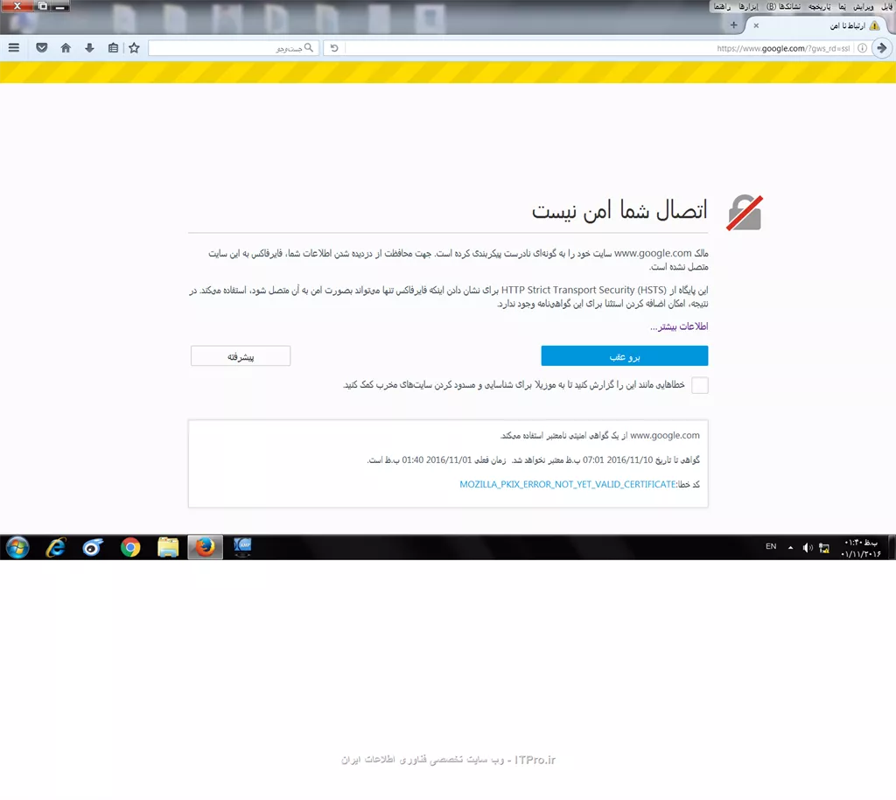
Task: Click the crossed-out padlock icon
Action: (745, 214)
